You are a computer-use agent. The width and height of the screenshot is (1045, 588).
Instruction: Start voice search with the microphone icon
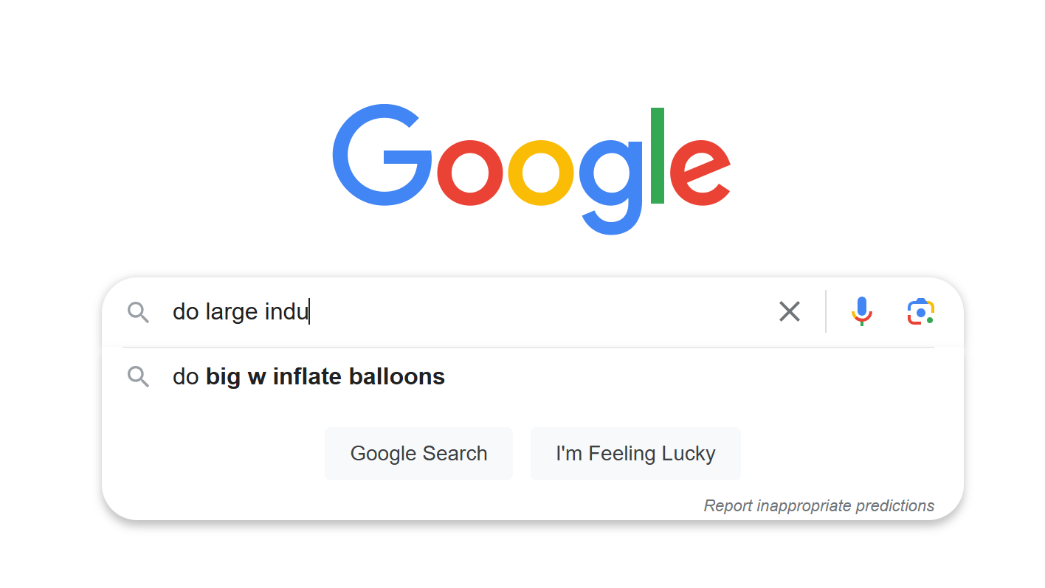pos(861,311)
